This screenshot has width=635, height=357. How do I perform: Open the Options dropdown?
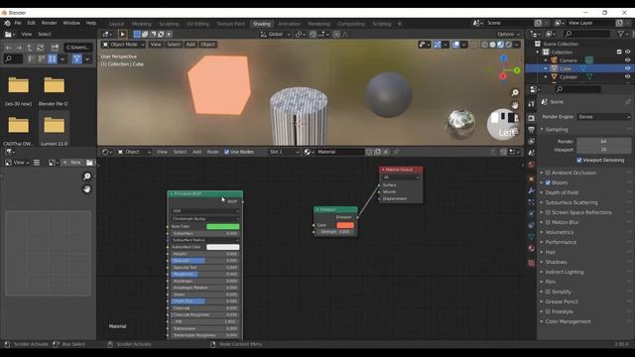click(x=508, y=35)
